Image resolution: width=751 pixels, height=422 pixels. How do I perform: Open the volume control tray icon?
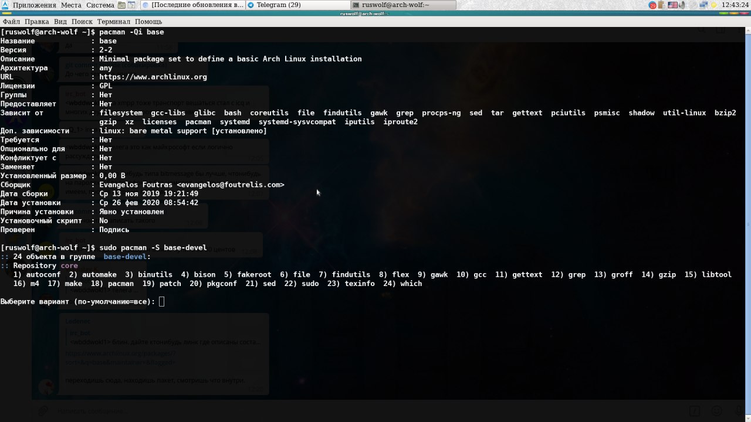click(x=682, y=5)
